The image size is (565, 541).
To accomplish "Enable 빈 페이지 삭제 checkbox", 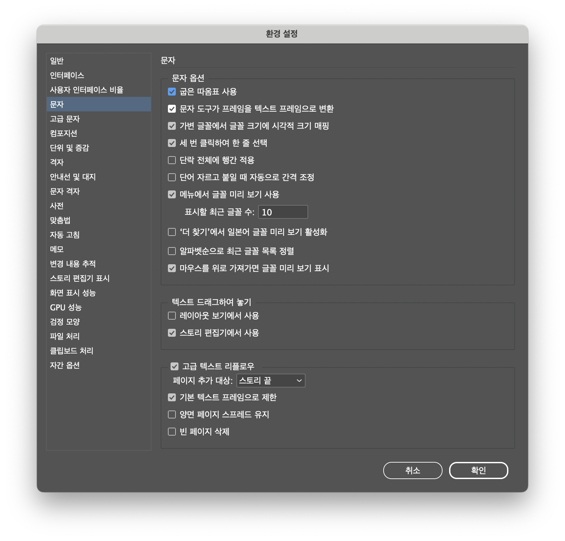I will tap(172, 432).
